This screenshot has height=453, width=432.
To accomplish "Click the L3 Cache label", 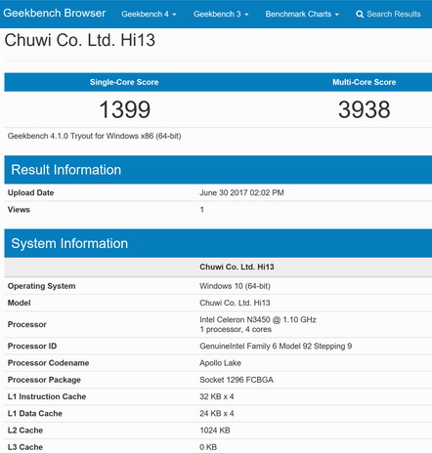I will coord(25,447).
